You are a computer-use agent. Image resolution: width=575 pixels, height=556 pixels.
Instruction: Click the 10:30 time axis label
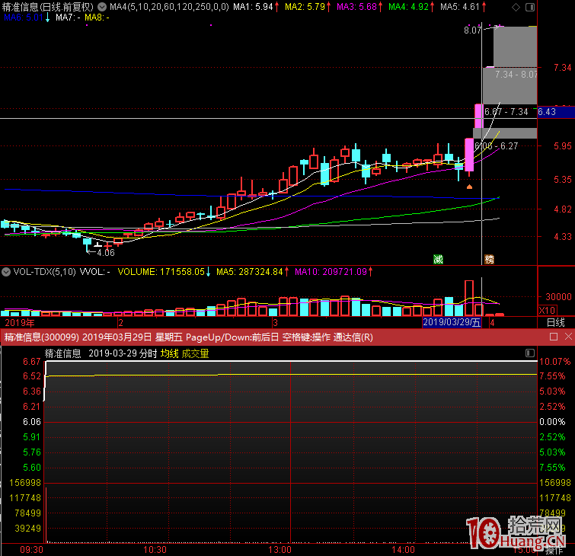(155, 550)
